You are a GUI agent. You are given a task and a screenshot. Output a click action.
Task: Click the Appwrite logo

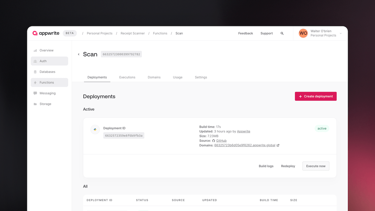46,33
